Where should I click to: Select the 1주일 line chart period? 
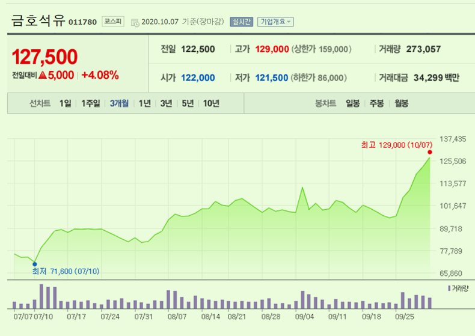90,103
